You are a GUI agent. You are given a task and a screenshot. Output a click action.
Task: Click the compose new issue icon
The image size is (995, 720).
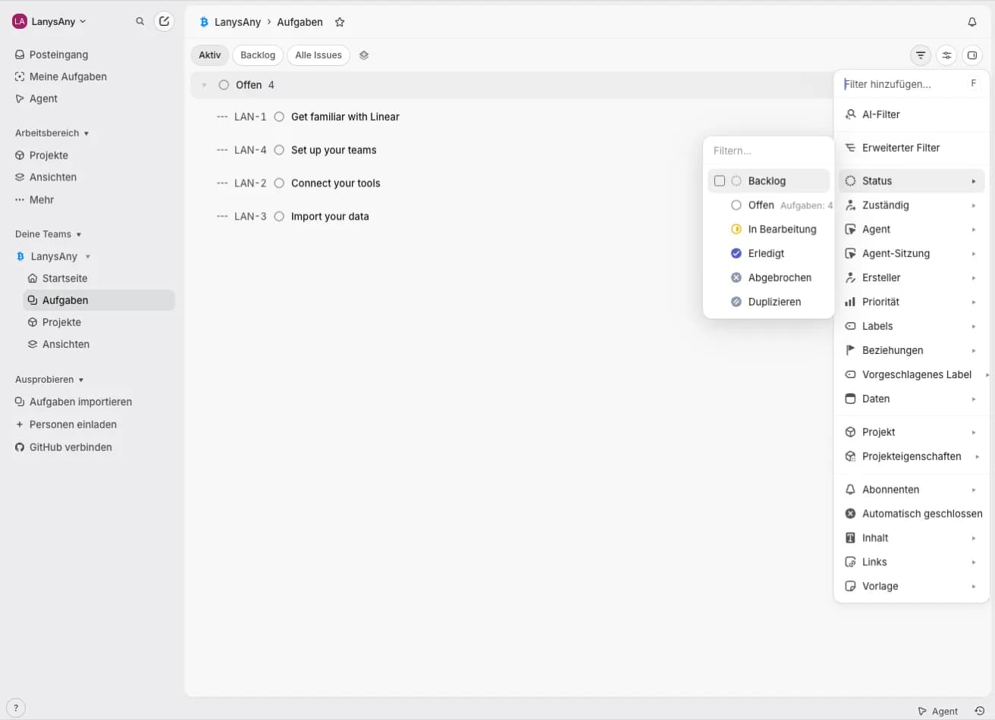click(164, 21)
